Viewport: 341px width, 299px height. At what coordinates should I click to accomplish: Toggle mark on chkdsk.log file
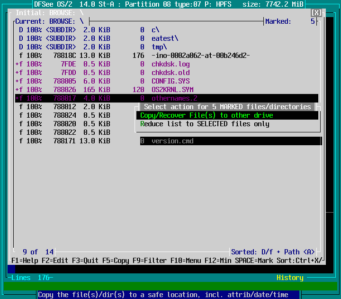coord(170,64)
